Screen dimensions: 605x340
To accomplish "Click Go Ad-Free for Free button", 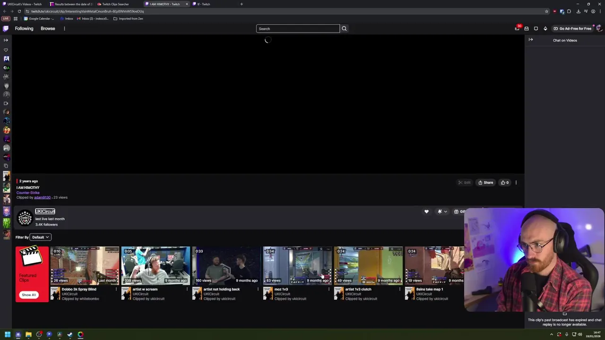I will 572,29.
